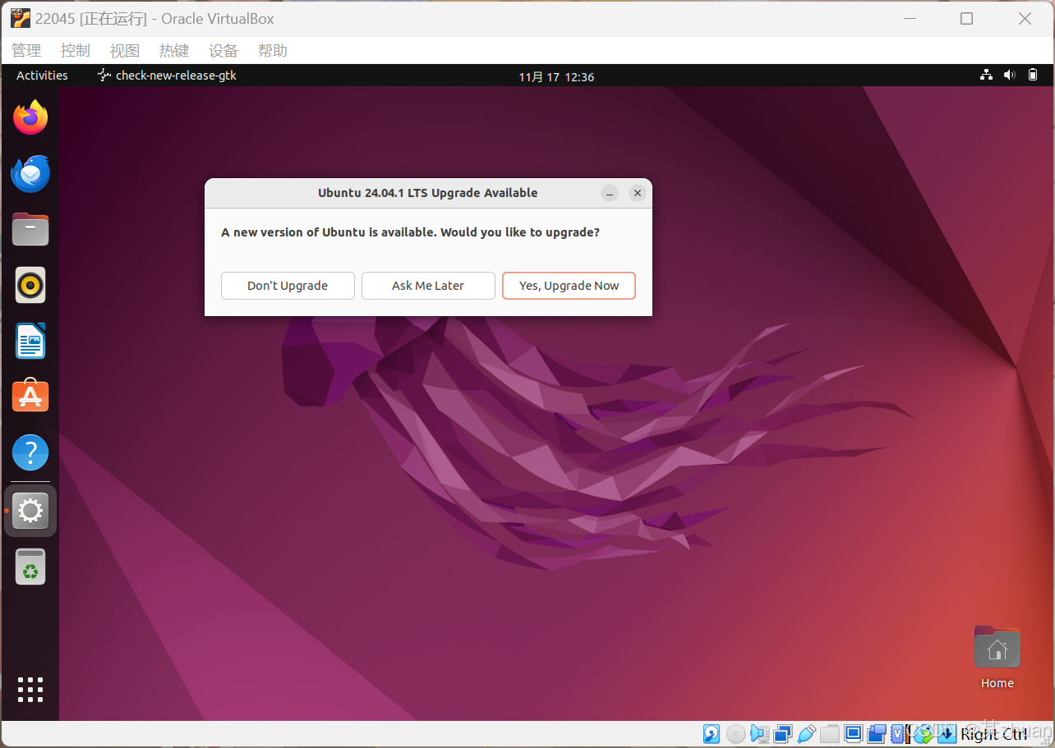
Task: Open the 热键 menu
Action: coord(174,51)
